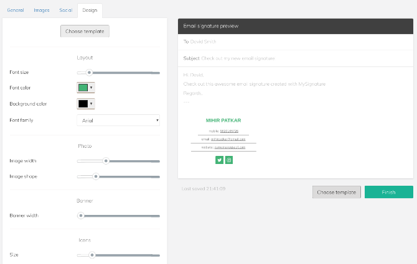Open the Images tab
The image size is (417, 264).
click(42, 10)
